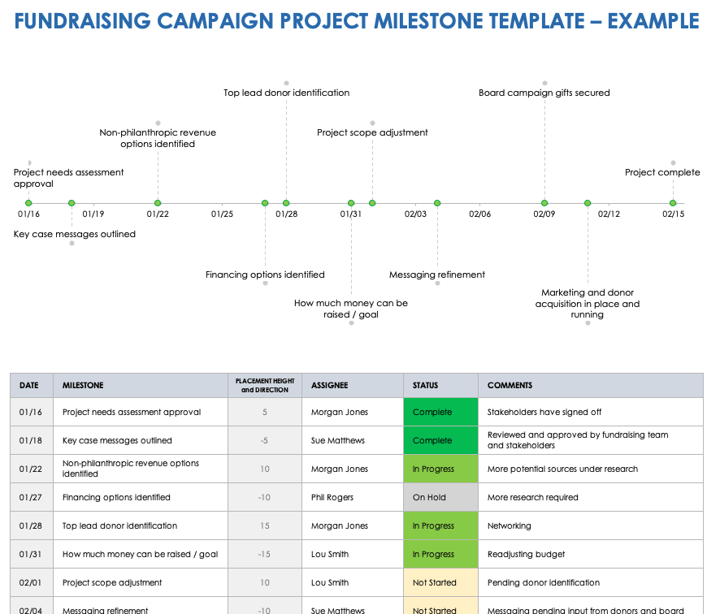Select the 'Financing options identified' timeline label
This screenshot has height=614, width=720.
(x=265, y=275)
